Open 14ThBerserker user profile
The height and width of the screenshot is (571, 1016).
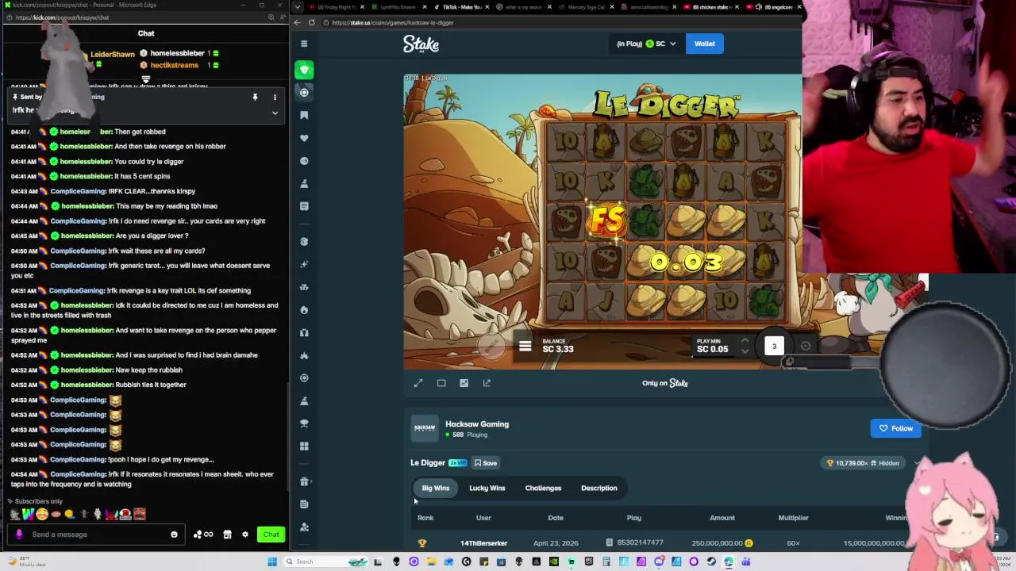click(483, 543)
